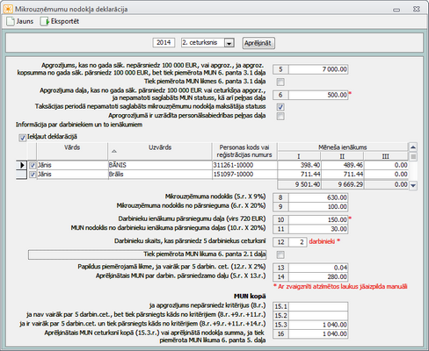Click month I income 711.44 for Brālis
Image resolution: width=429 pixels, height=351 pixels.
coord(299,175)
